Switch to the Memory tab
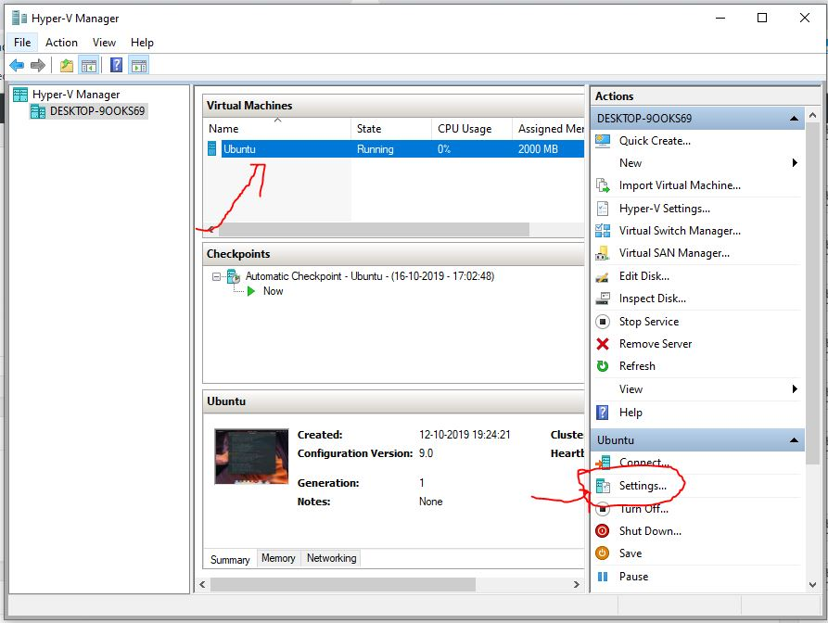828x623 pixels. tap(278, 558)
